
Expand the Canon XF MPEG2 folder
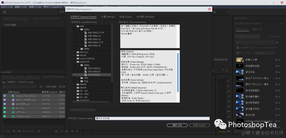74,58
